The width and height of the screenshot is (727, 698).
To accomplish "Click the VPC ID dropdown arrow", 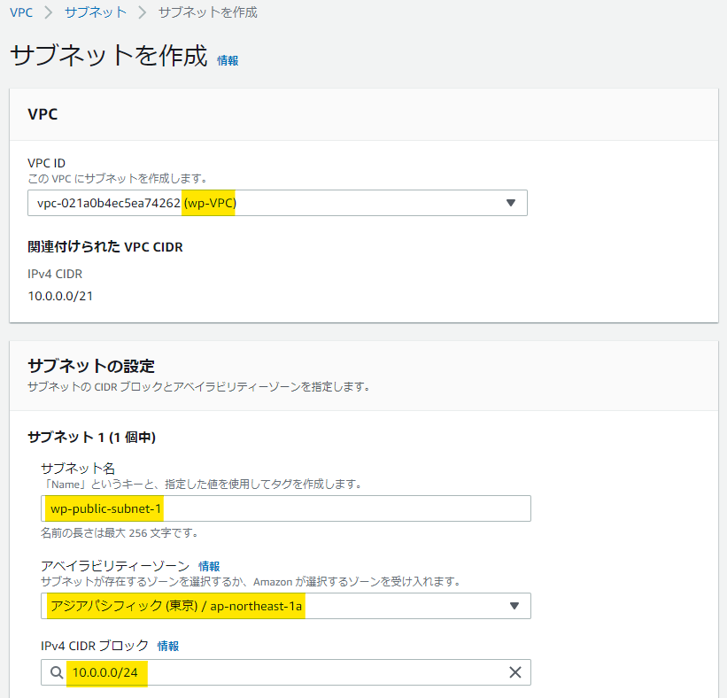I will click(x=510, y=203).
